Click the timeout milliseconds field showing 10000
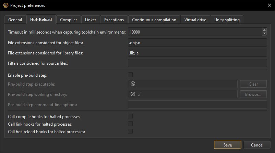This screenshot has width=275, height=153. (195, 32)
